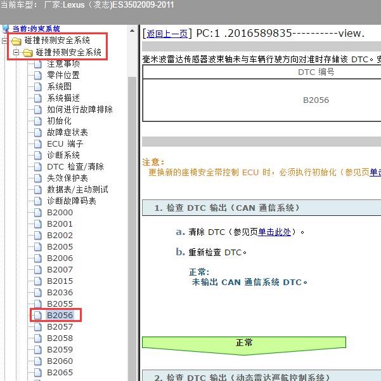
Task: Open 如何进行故障排除 entry
Action: click(80, 109)
